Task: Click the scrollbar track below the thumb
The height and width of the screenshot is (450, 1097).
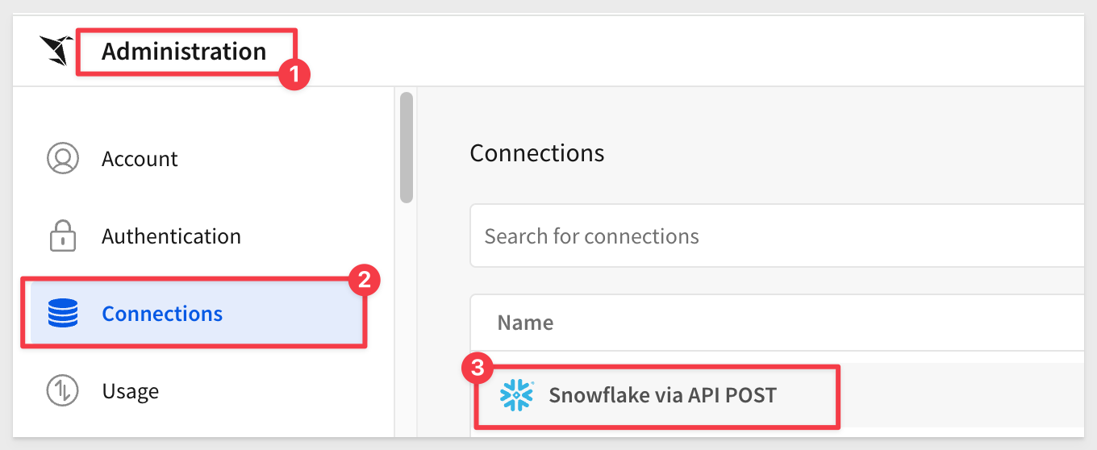Action: pos(407,319)
